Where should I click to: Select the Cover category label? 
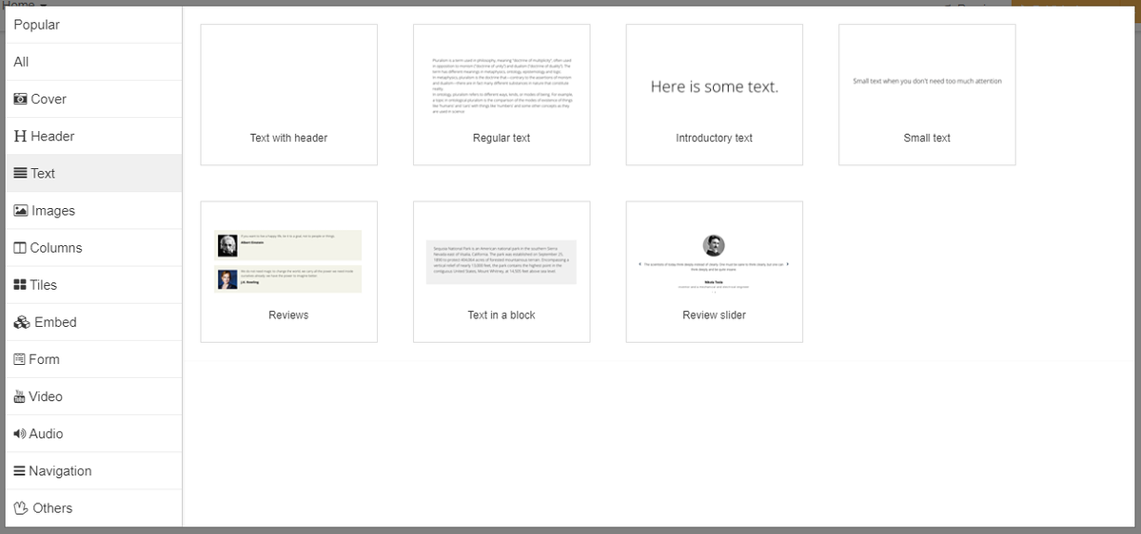[48, 99]
